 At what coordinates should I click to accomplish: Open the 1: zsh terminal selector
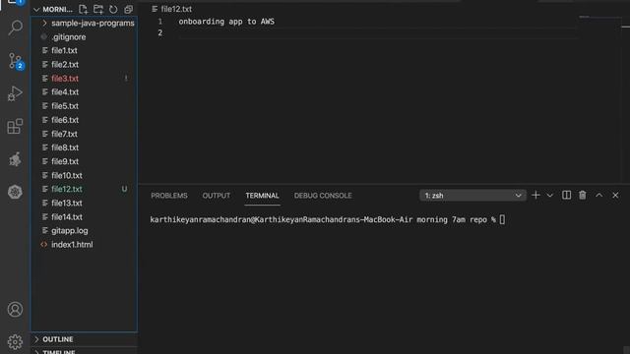472,196
